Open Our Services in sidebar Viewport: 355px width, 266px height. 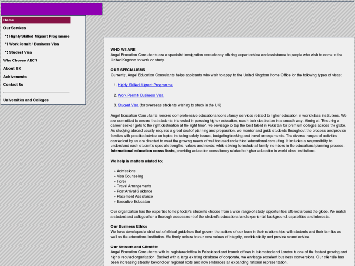(15, 28)
